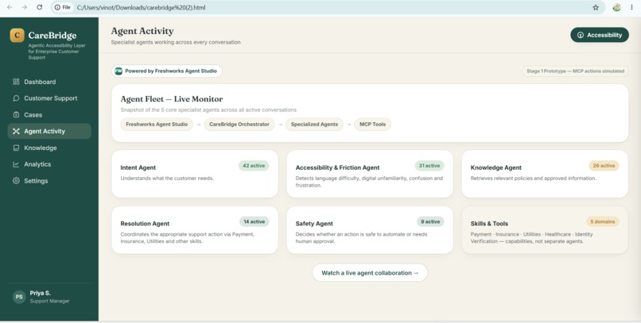
Task: Open the Resolution Agent card
Action: pyautogui.click(x=195, y=230)
